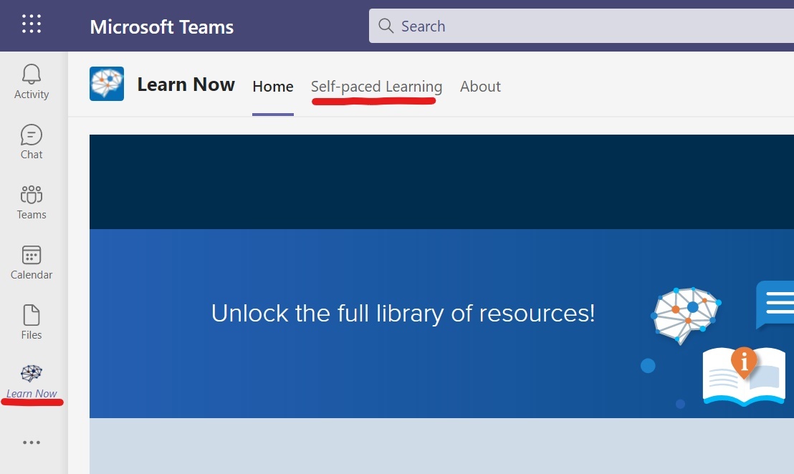Click the Microsoft Teams title

click(x=162, y=27)
